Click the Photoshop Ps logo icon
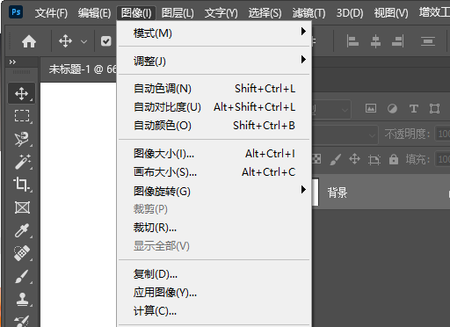Viewport: 450px width, 327px height. pyautogui.click(x=16, y=12)
